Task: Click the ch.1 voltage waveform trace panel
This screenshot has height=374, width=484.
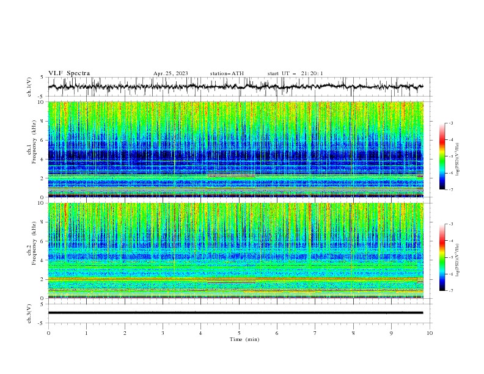Action: 240,87
